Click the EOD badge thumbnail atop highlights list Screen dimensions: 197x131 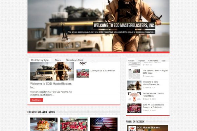click(x=83, y=64)
